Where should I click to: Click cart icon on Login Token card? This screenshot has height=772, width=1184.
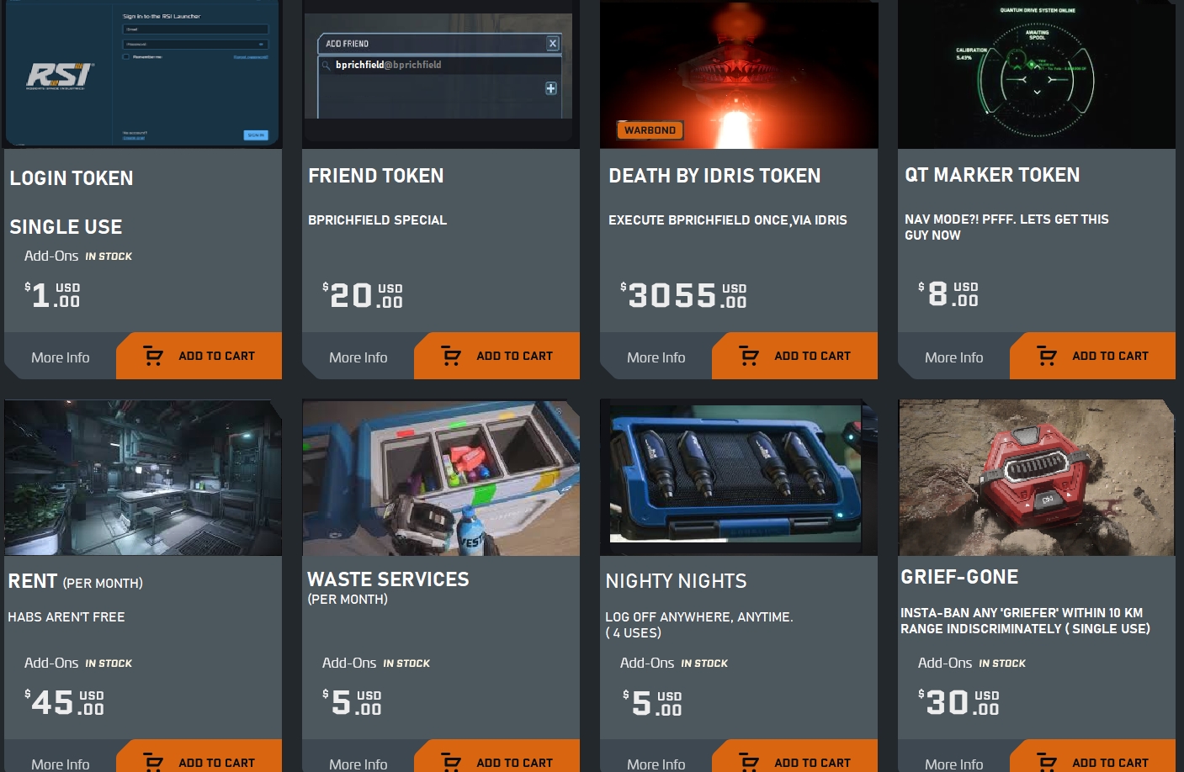(x=153, y=356)
